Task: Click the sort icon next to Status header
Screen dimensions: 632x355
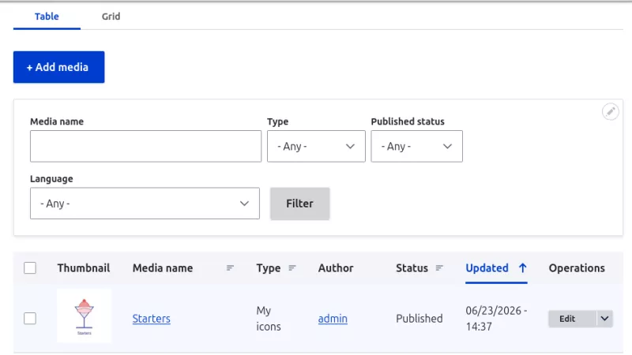Action: coord(439,268)
